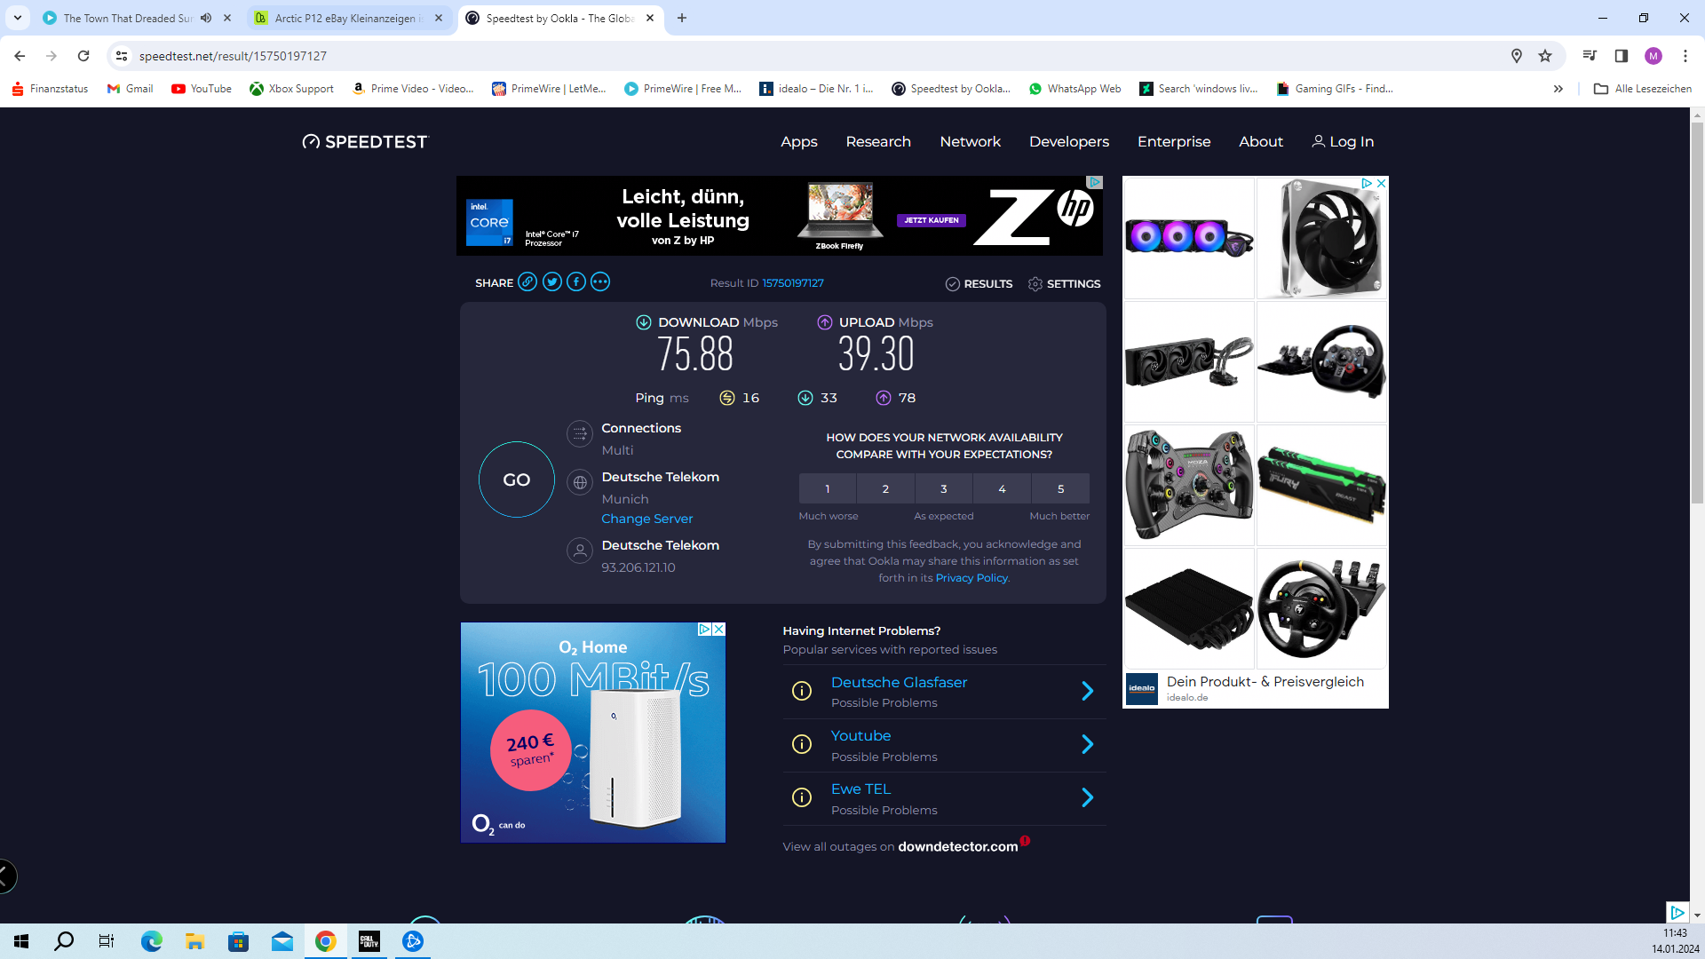
Task: Open the Results history
Action: tap(979, 284)
